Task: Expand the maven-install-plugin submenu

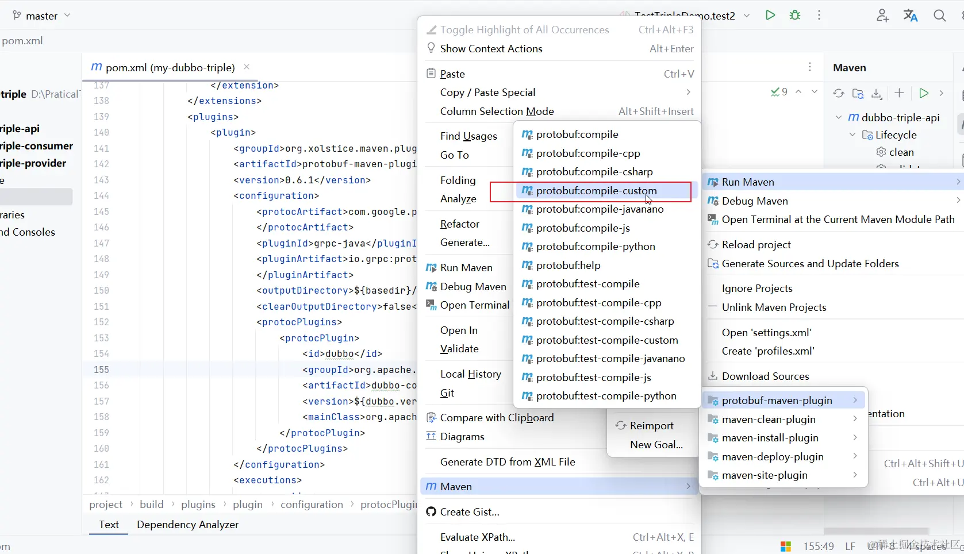Action: click(785, 438)
